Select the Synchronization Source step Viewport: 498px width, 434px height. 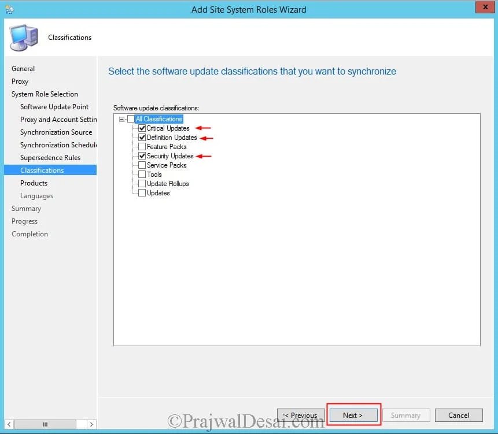click(x=56, y=132)
